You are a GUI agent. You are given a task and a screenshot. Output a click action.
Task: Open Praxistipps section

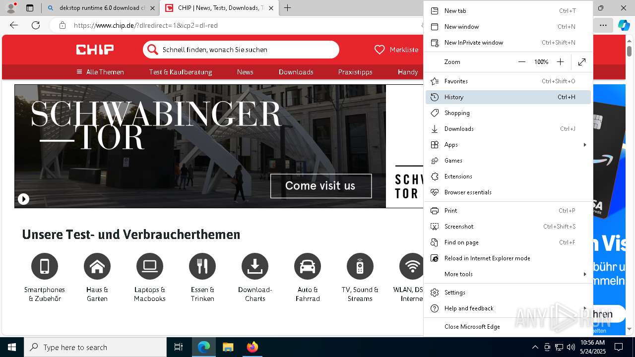pos(355,72)
